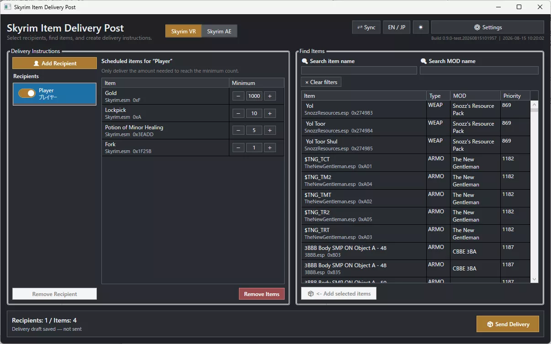Select the Skyrim VR tab
Viewport: 551px width, 344px height.
pyautogui.click(x=183, y=32)
